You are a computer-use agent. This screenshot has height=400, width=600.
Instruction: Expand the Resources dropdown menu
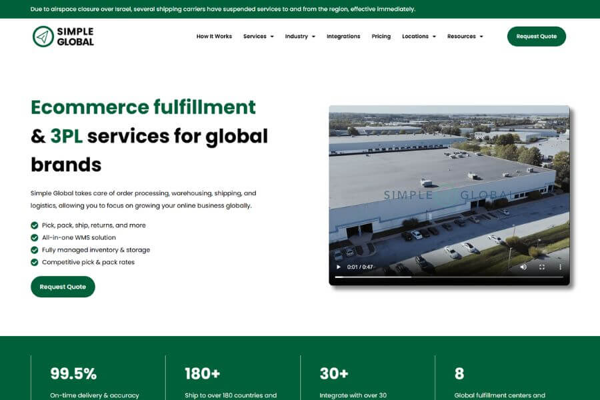[465, 37]
